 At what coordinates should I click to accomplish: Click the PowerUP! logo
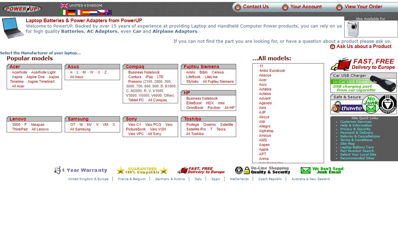click(x=22, y=8)
